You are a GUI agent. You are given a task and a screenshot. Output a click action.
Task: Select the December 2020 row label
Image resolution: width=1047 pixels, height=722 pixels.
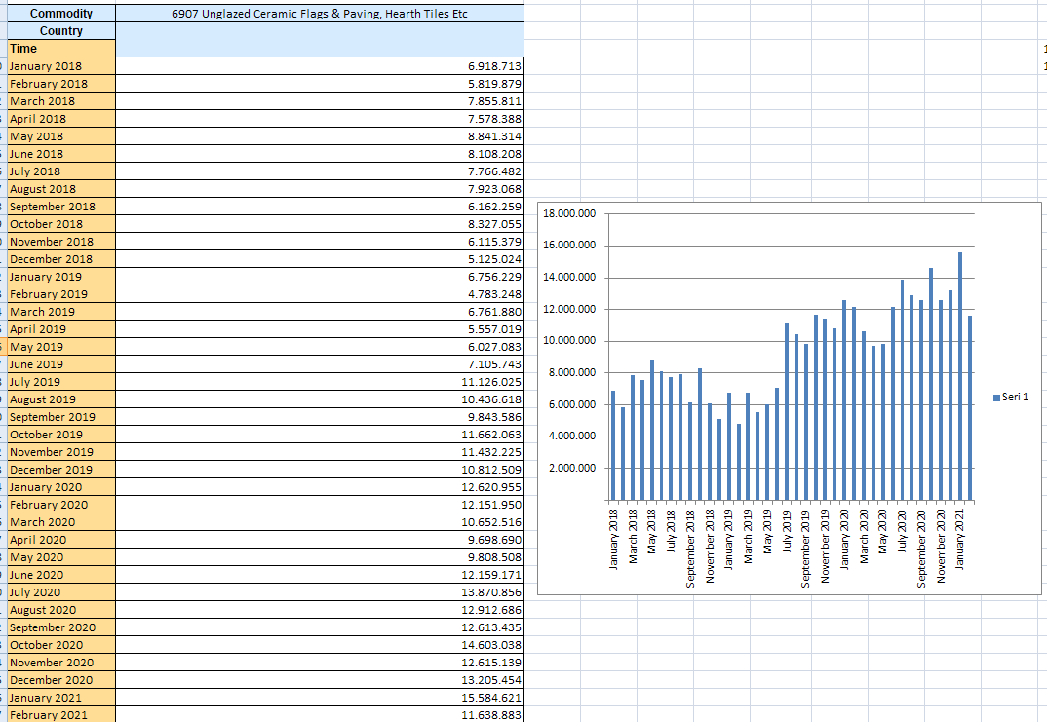tap(61, 680)
